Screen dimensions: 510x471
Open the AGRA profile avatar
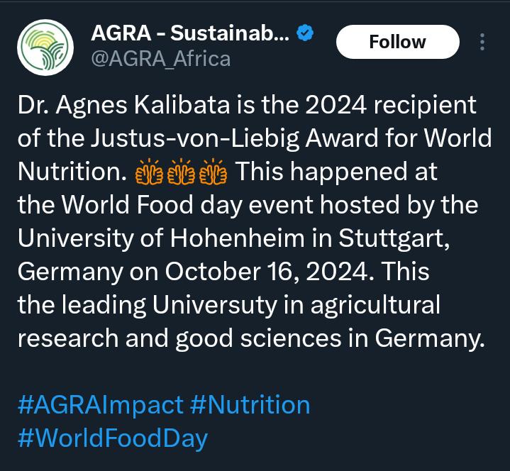(45, 48)
